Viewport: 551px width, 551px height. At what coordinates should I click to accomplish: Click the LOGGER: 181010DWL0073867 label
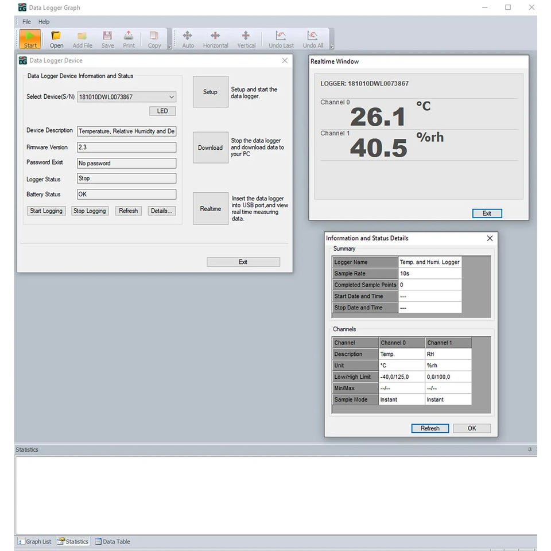click(x=364, y=84)
